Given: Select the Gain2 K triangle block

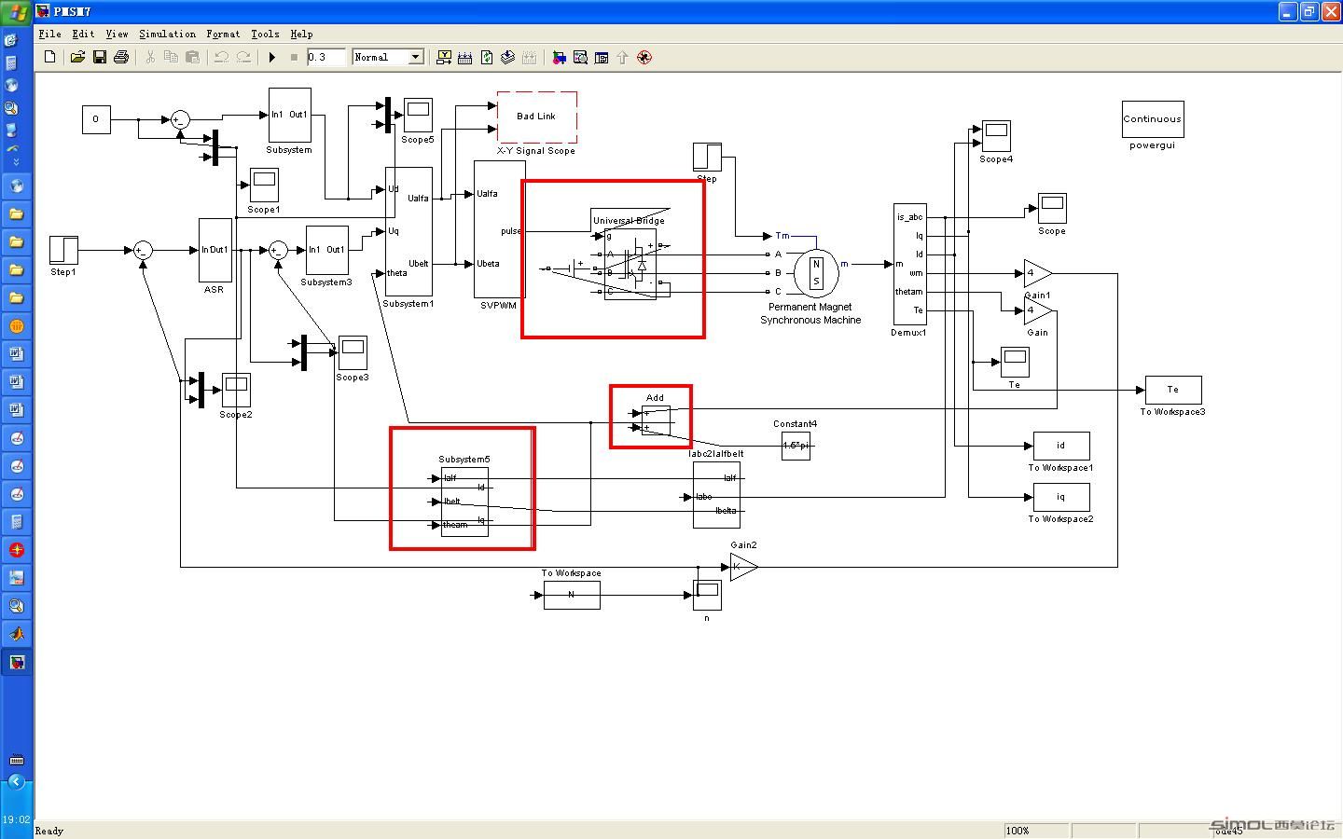Looking at the screenshot, I should pos(743,566).
